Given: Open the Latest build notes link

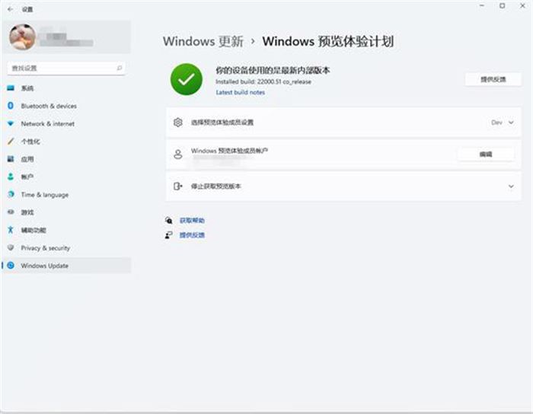Looking at the screenshot, I should coord(240,92).
